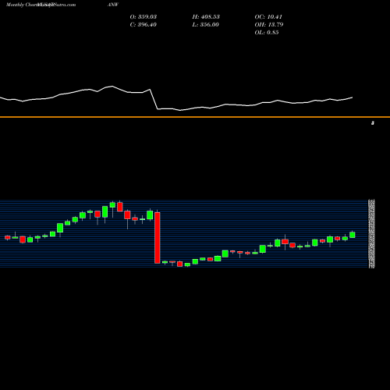Click the Monthly Charts title text
The image size is (390, 390).
pyautogui.click(x=21, y=5)
